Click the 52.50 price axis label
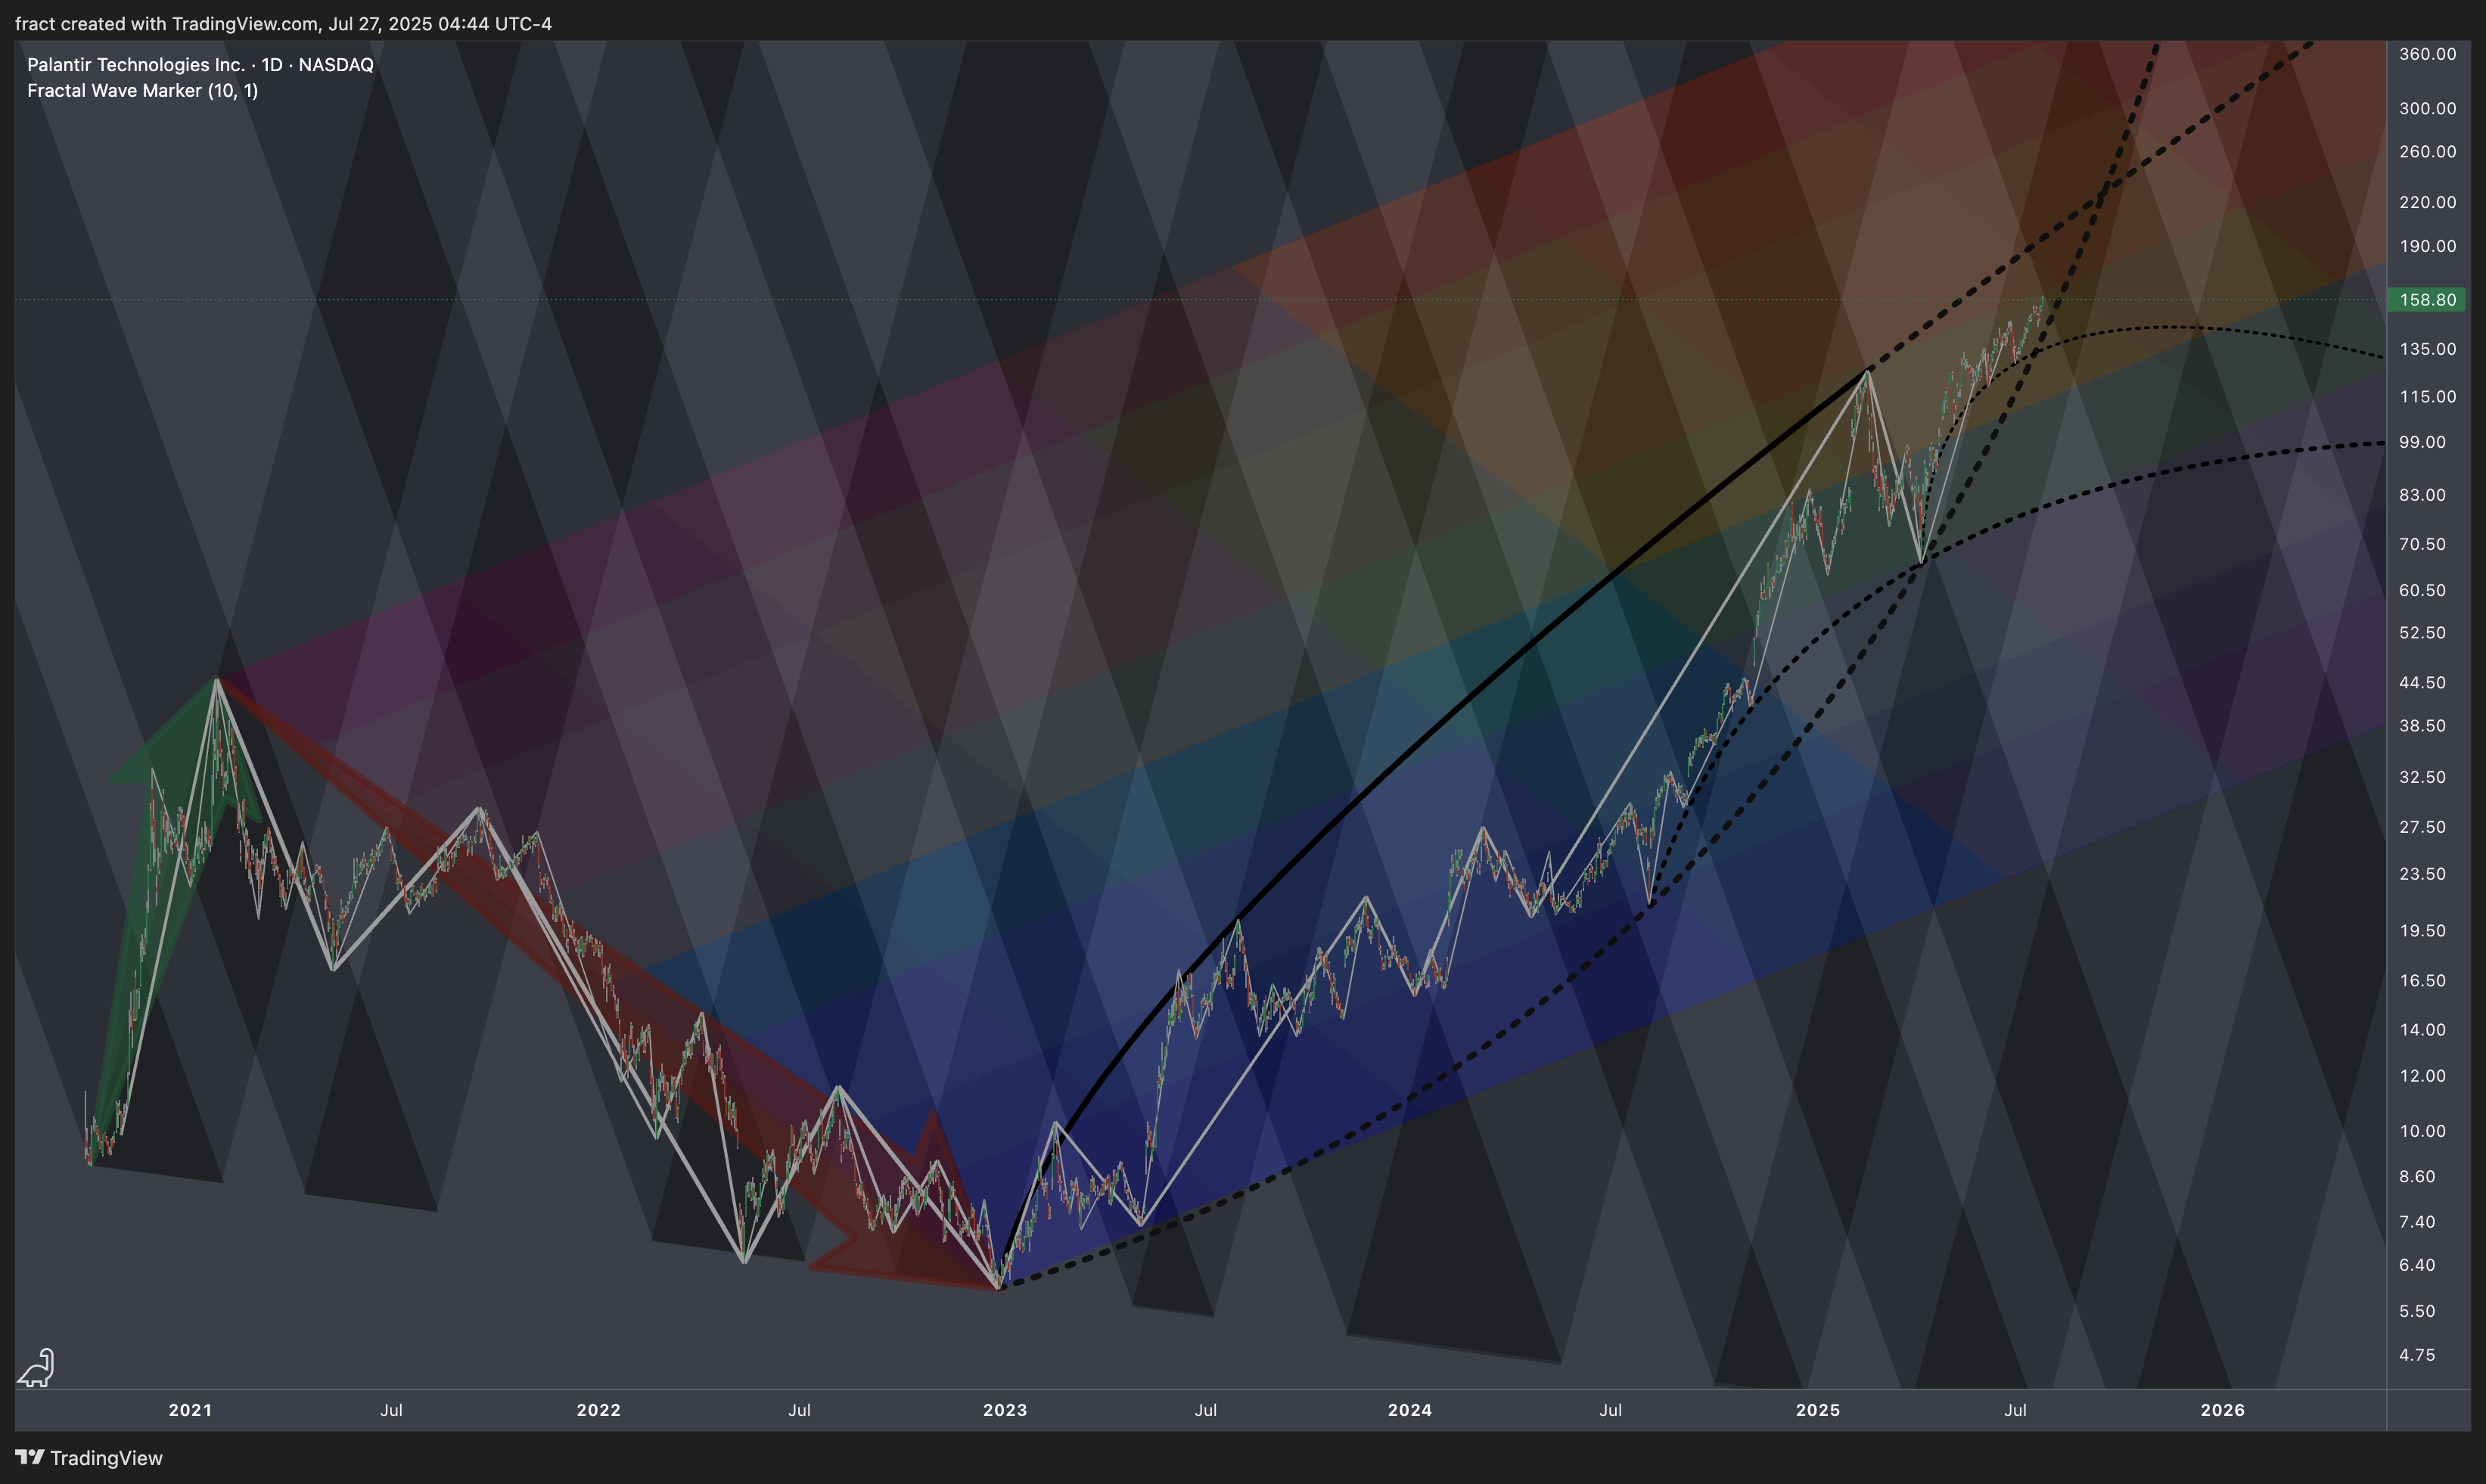Viewport: 2486px width, 1484px height. 2422,633
